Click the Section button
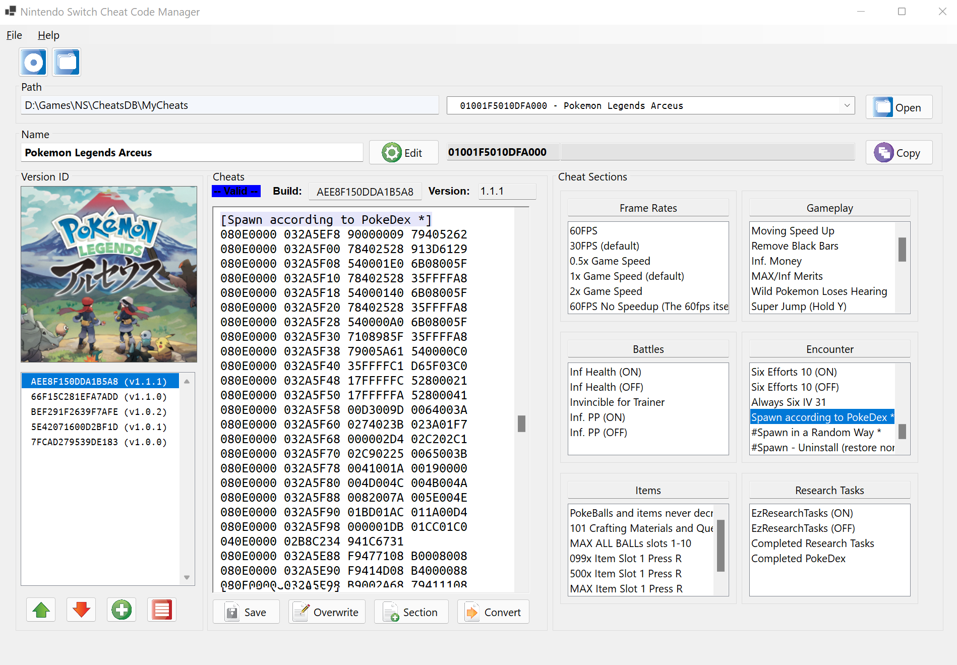The image size is (957, 665). 411,612
